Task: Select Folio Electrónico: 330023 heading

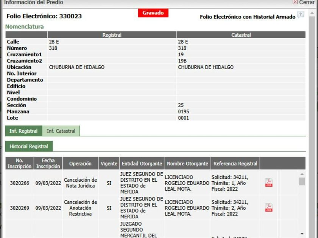Action: 44,16
